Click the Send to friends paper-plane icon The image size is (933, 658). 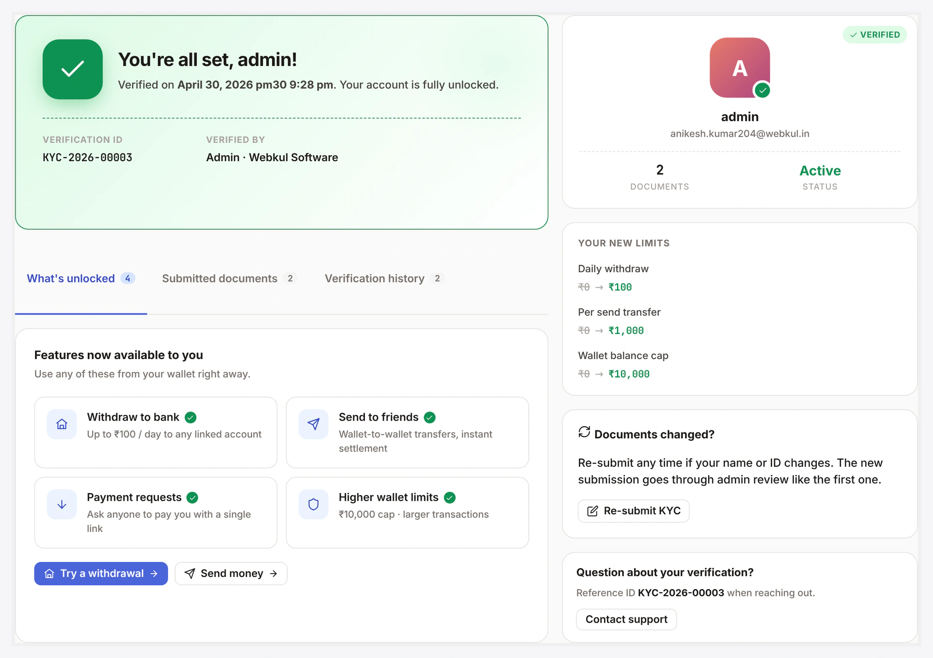pyautogui.click(x=313, y=424)
